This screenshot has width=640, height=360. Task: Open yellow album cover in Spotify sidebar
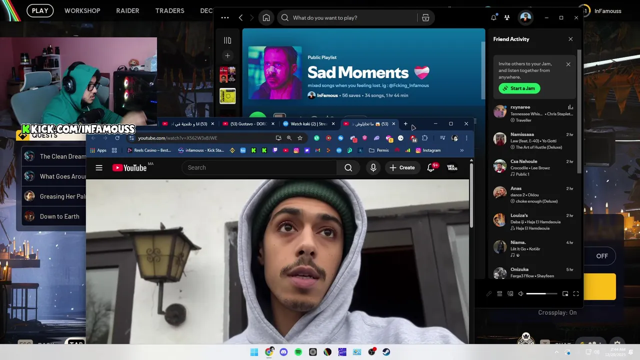tap(227, 96)
